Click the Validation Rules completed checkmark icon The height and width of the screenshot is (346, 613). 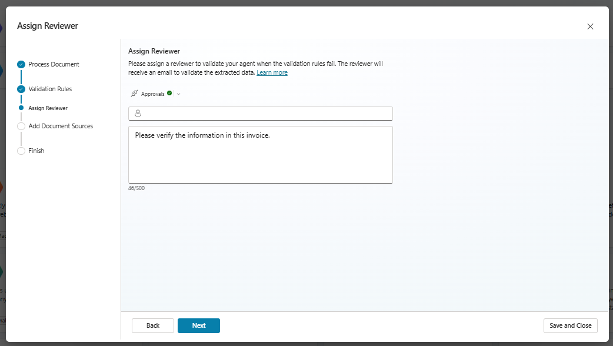click(21, 89)
